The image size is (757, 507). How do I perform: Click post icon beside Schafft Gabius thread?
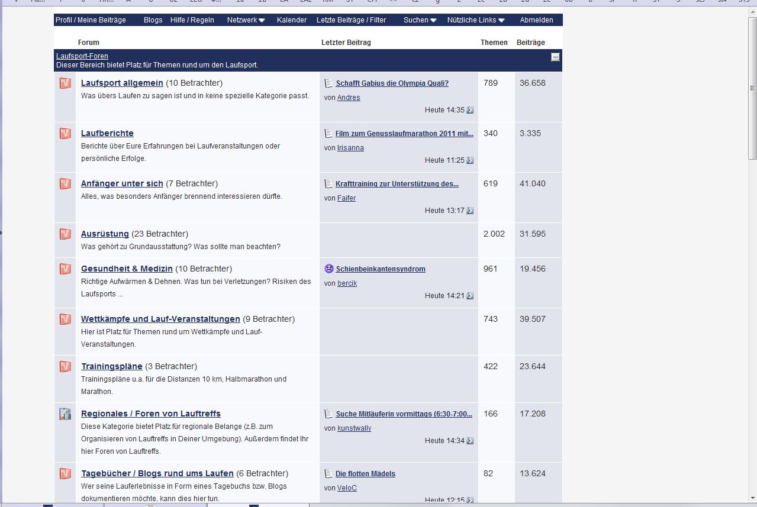(328, 83)
